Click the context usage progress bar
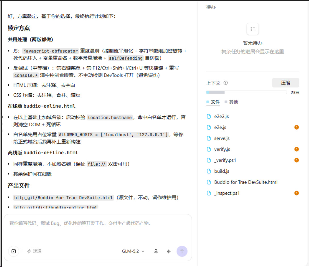Screen dimensions: 309x267 [246, 92]
